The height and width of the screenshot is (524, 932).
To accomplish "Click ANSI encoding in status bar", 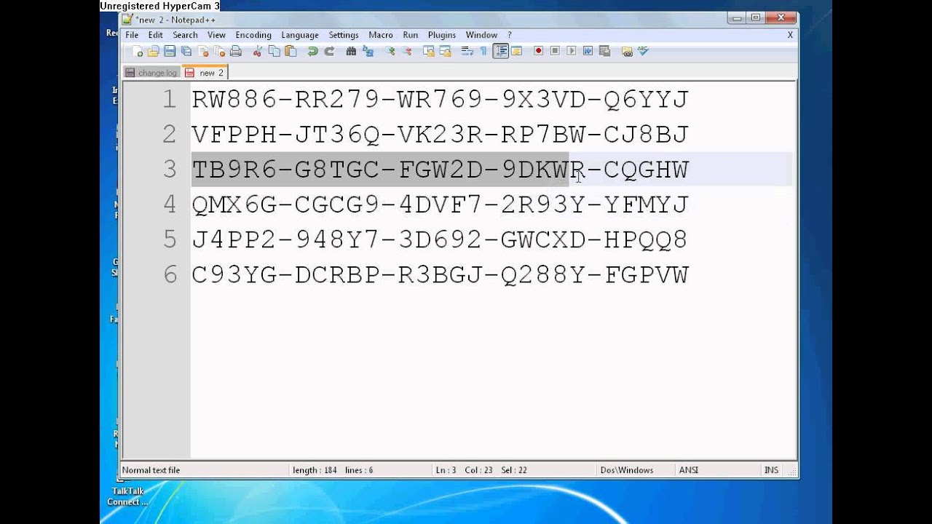I will (689, 470).
